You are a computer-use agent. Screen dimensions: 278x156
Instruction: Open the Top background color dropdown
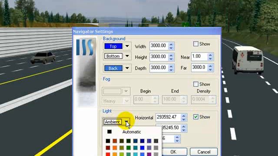(127, 46)
